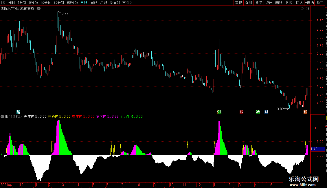The image size is (327, 188).
Task: Switch to 分时 intraday view
Action: (x=12, y=3)
